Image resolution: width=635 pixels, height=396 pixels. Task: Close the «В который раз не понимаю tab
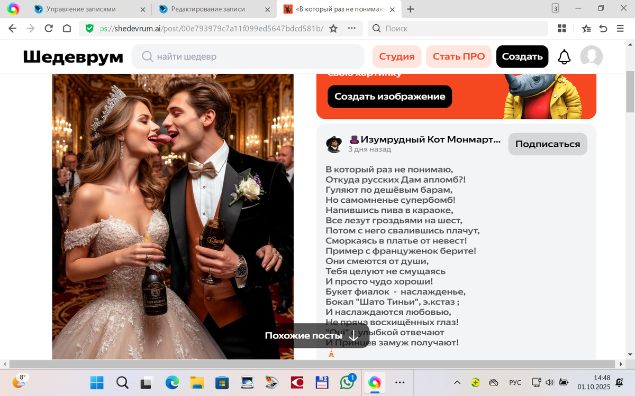click(x=393, y=9)
